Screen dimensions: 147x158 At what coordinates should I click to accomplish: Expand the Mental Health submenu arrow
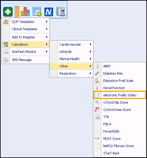(x=91, y=59)
